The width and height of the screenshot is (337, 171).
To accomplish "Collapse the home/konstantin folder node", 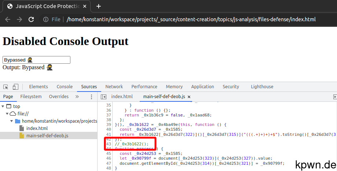I will pos(12,121).
